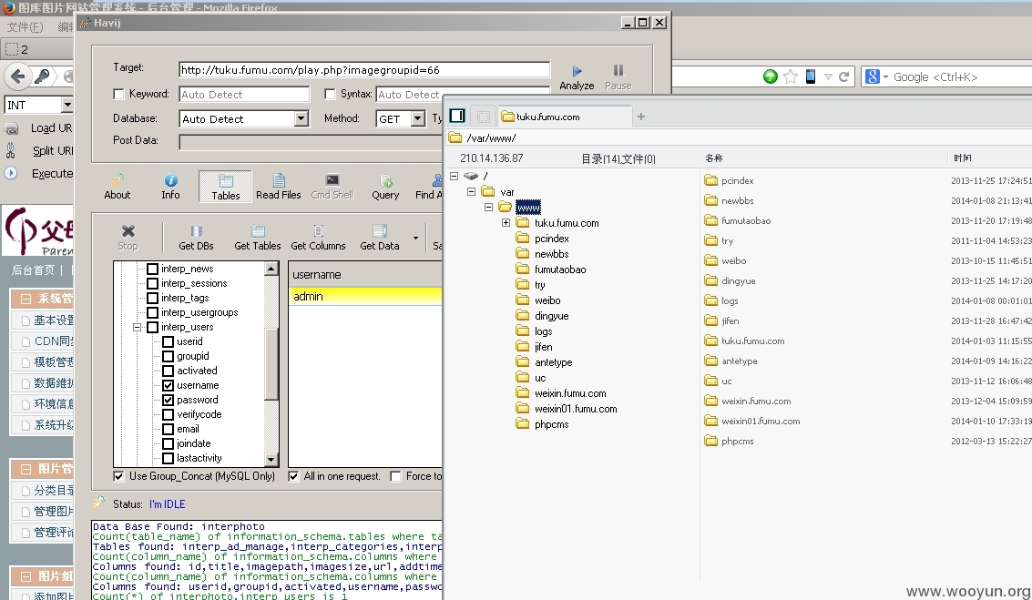Image resolution: width=1032 pixels, height=600 pixels.
Task: Open the INT dropdown in Firefox hackbar
Action: [67, 105]
